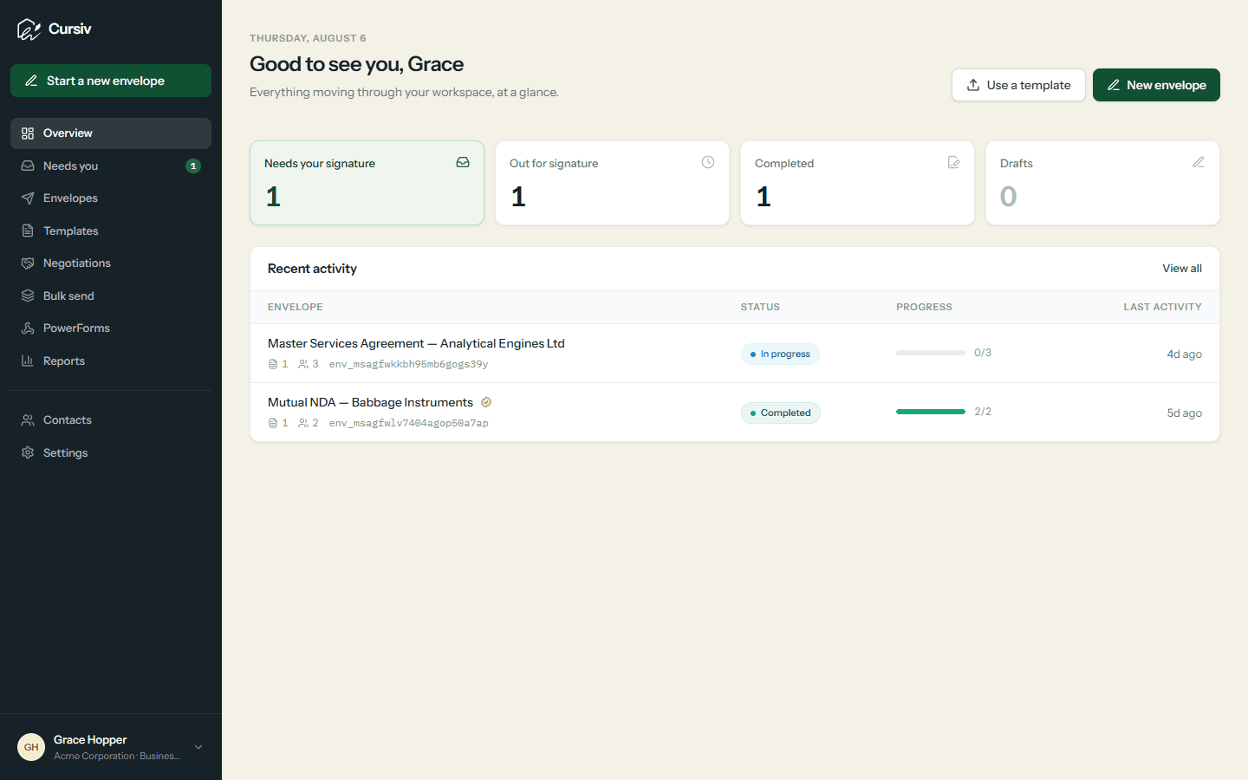Click the 0/3 progress bar
1248x780 pixels.
click(931, 353)
